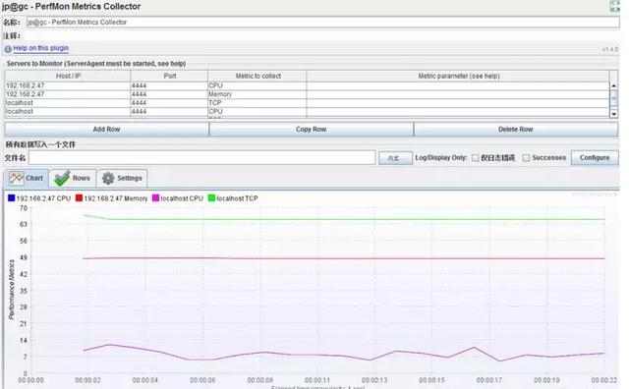
Task: Click the 192.168.2.47 CPU legend label
Action: [x=43, y=198]
